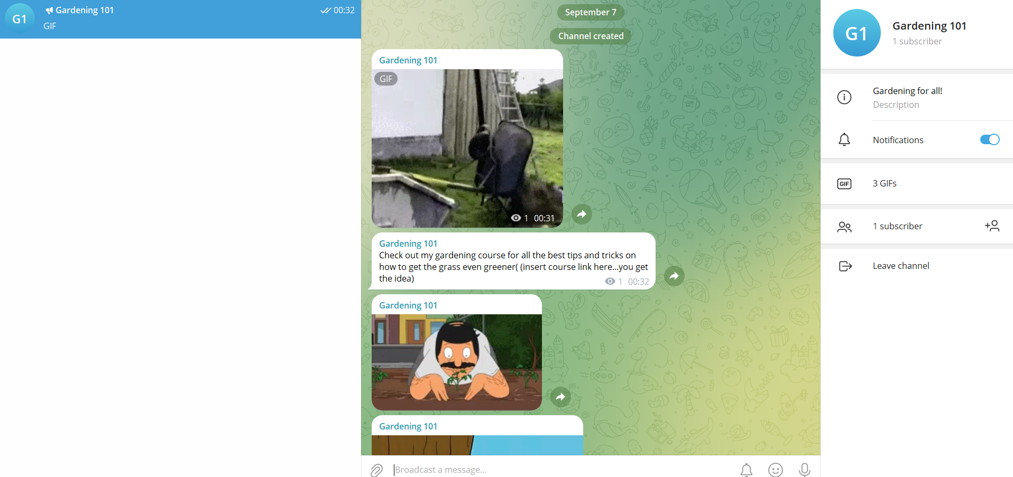Open the 3 GIFs shared media

pyautogui.click(x=917, y=183)
